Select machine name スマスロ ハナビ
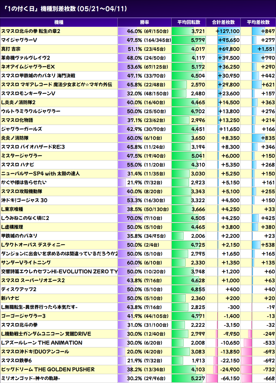This screenshot has height=383, width=276. (18, 165)
